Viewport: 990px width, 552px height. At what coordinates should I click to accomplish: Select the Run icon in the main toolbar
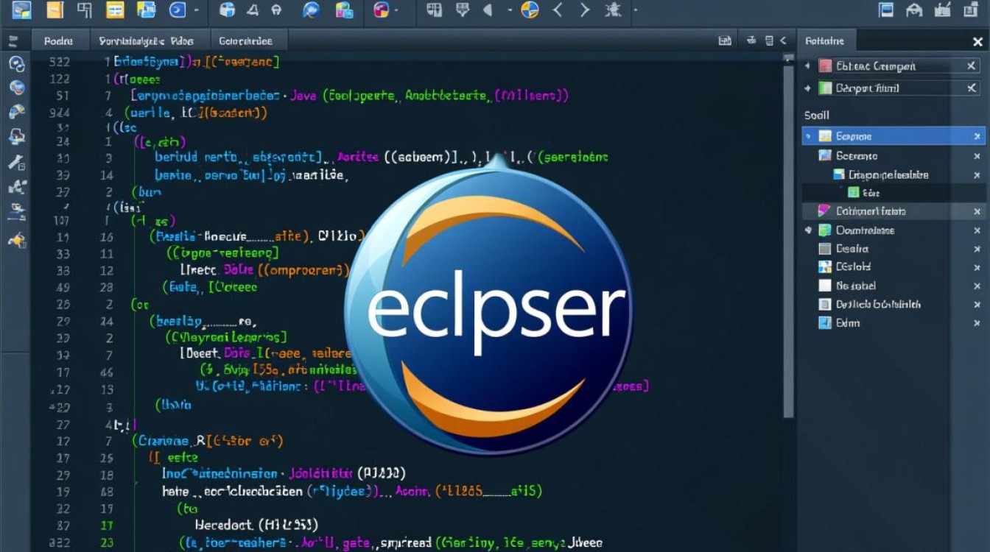(x=177, y=10)
